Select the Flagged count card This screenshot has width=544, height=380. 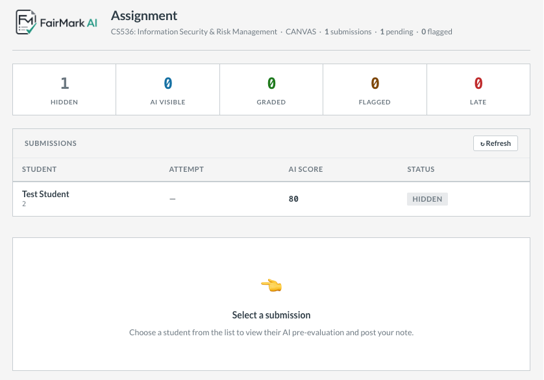tap(375, 89)
